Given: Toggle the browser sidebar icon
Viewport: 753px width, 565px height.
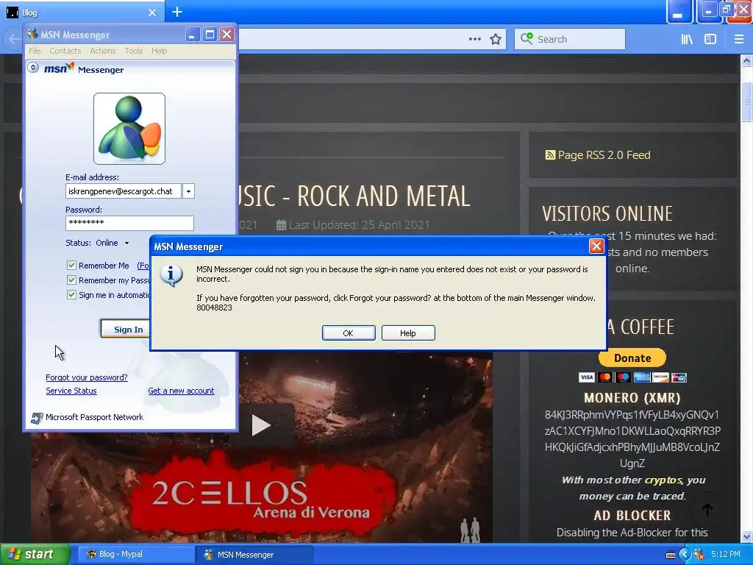Looking at the screenshot, I should (710, 40).
